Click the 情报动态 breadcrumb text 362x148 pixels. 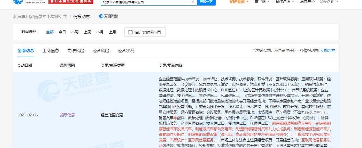pyautogui.click(x=82, y=17)
